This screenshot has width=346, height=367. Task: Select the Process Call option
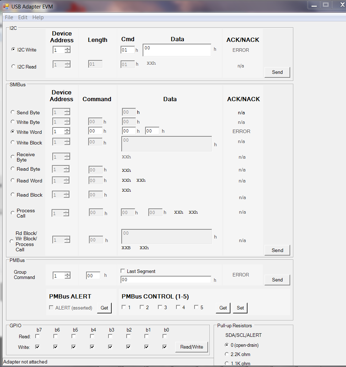point(13,213)
